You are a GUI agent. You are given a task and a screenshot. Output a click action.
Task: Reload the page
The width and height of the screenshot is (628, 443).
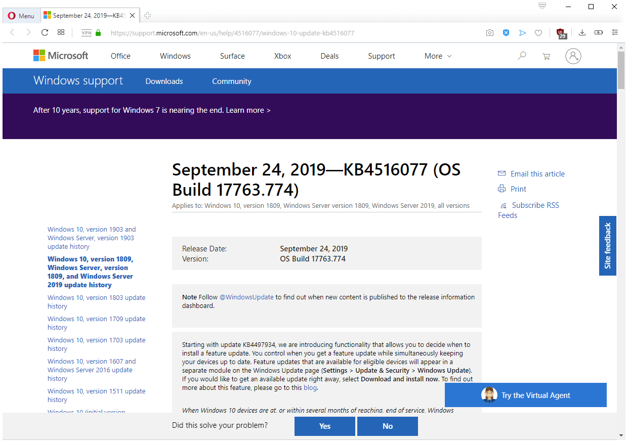[45, 32]
